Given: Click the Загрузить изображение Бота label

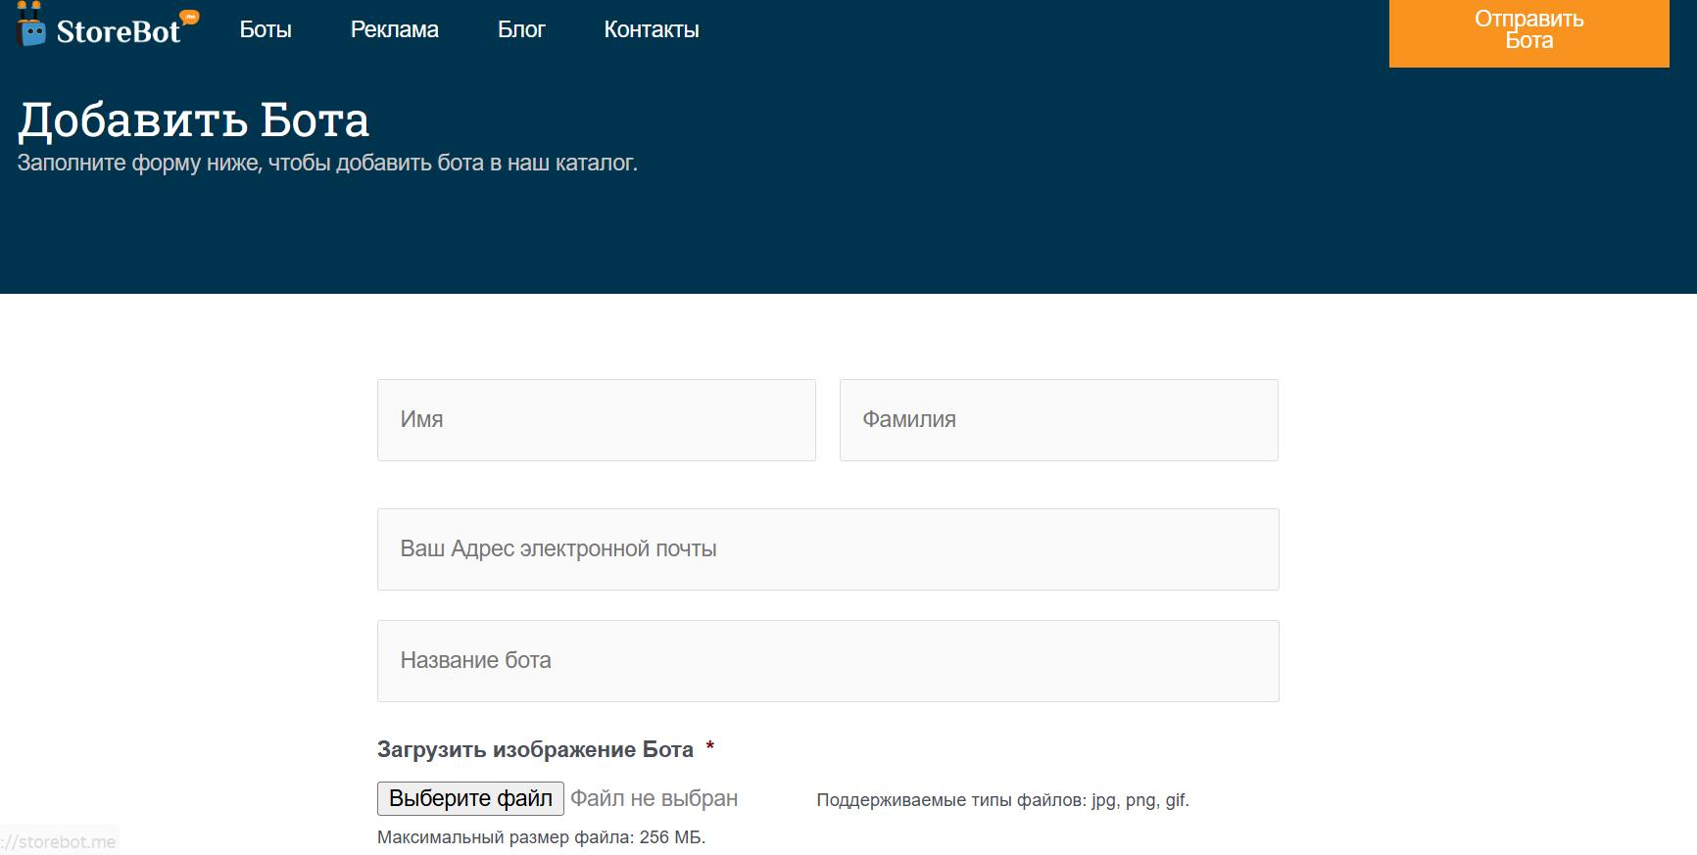Looking at the screenshot, I should click(535, 750).
